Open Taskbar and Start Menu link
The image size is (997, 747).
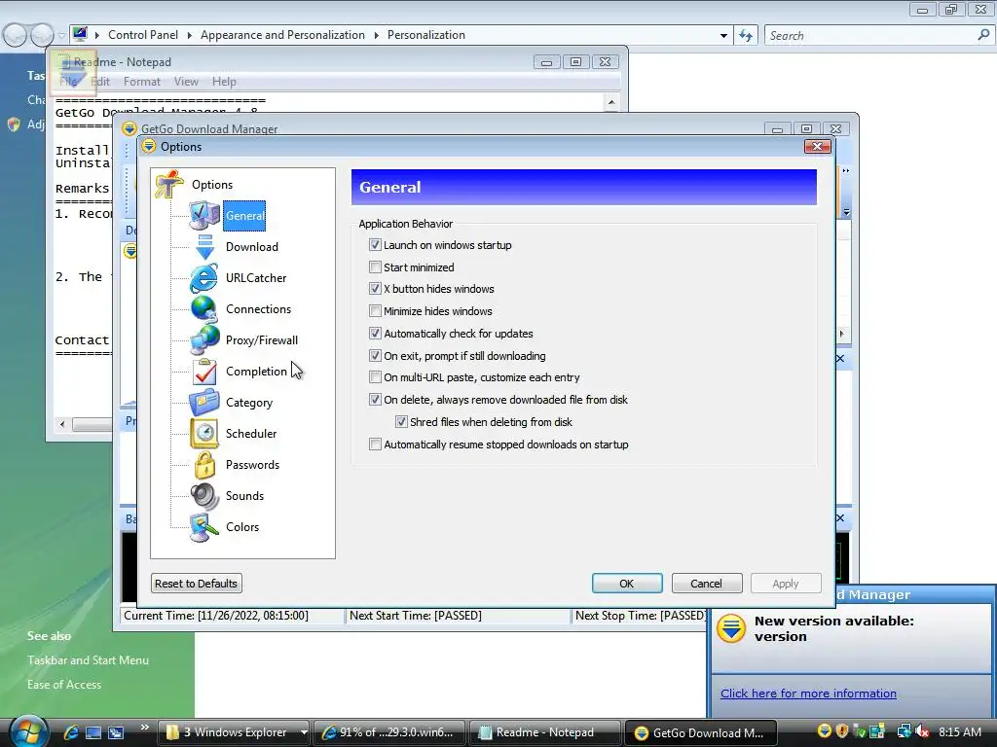[x=88, y=660]
